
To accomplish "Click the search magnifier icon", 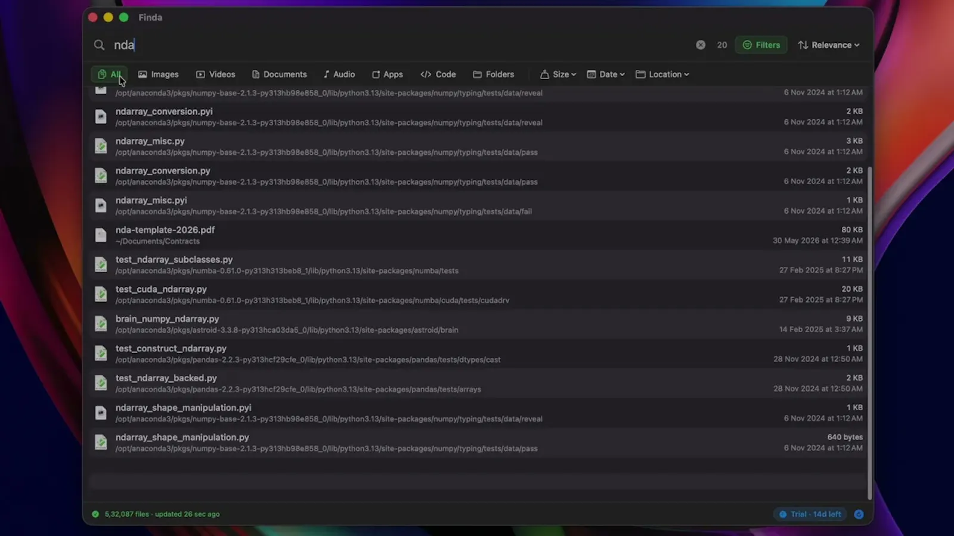I will [x=99, y=45].
